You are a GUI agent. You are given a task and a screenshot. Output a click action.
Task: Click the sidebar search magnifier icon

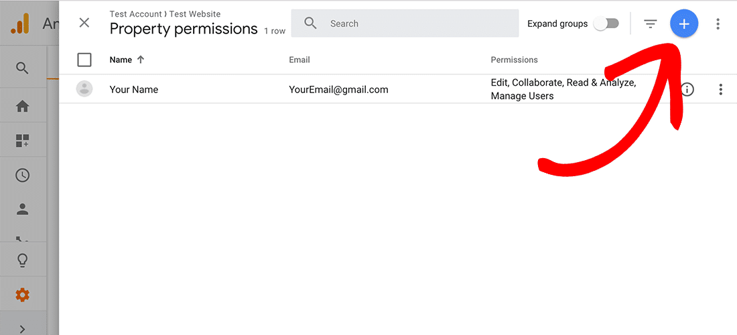(x=23, y=68)
